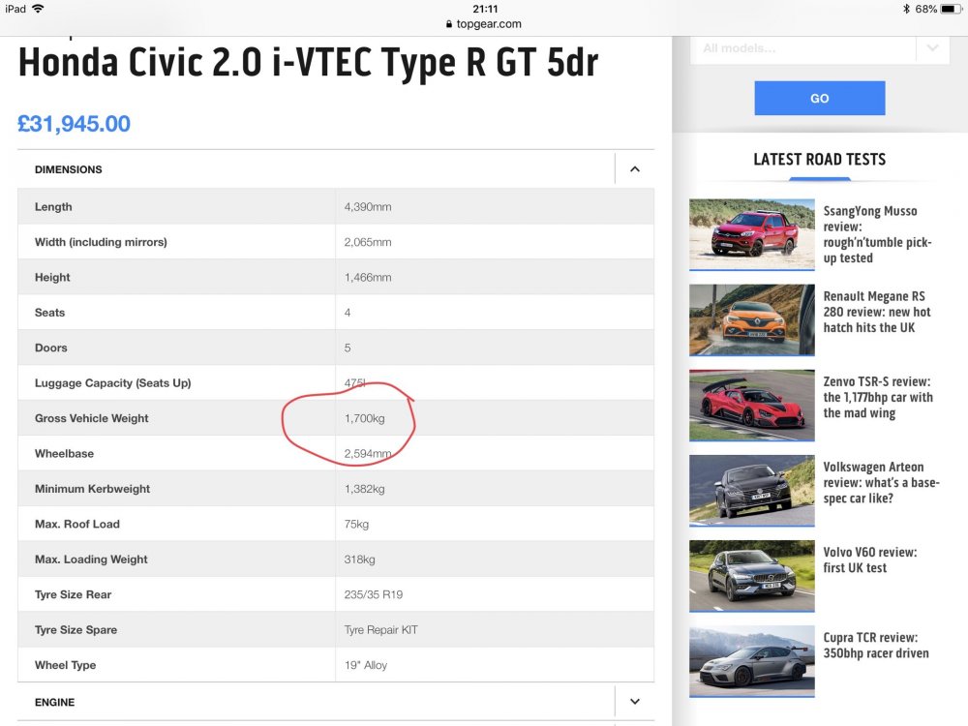
Task: Click Tyre Size Rear value 235/35 R19
Action: point(373,594)
